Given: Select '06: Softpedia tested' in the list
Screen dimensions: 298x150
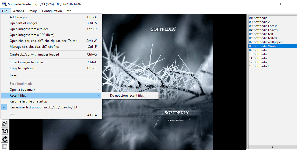Looking at the screenshot, I should tap(272, 38).
